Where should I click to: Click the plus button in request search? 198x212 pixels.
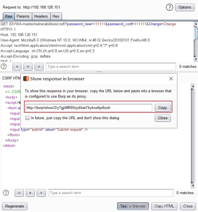pos(28,66)
